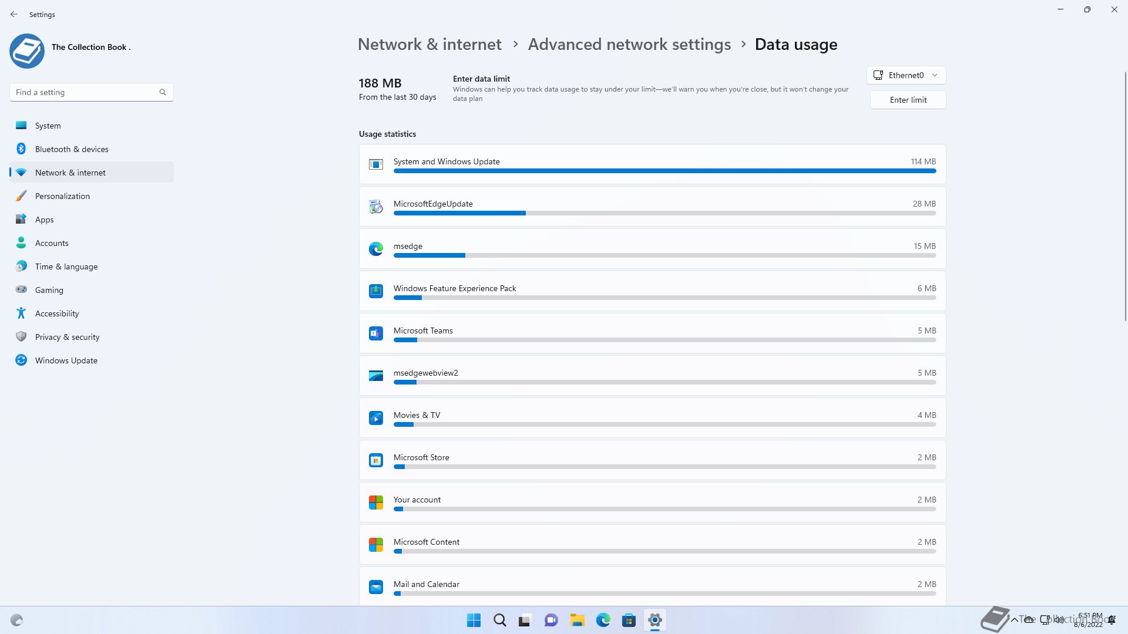The image size is (1128, 634).
Task: Click System and Windows Update usage bar
Action: pyautogui.click(x=664, y=171)
